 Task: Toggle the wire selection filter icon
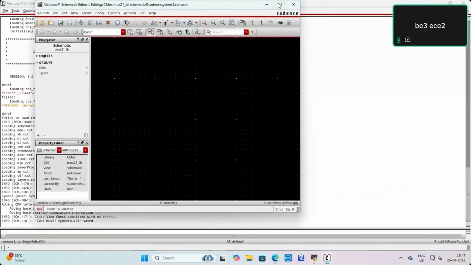coord(169,32)
